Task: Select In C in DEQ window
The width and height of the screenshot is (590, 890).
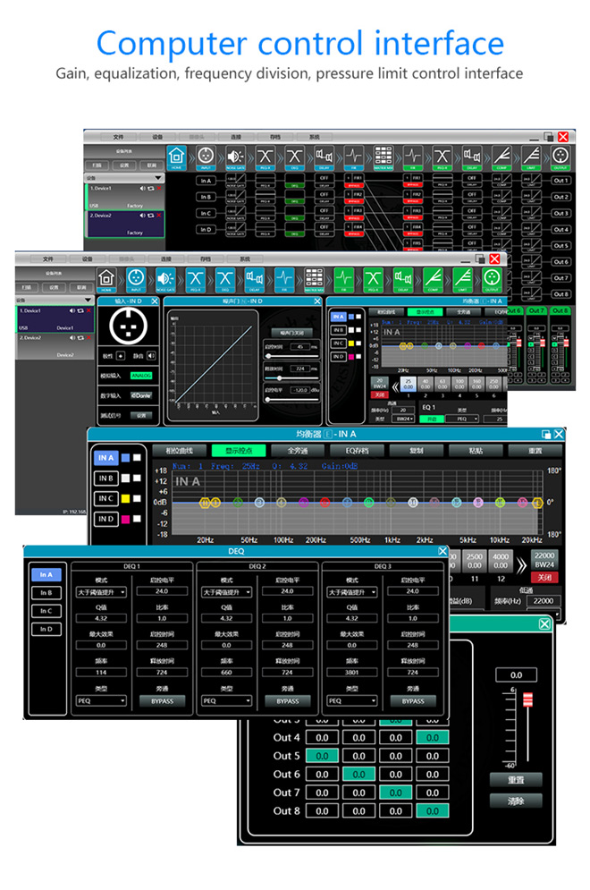Action: pyautogui.click(x=46, y=611)
